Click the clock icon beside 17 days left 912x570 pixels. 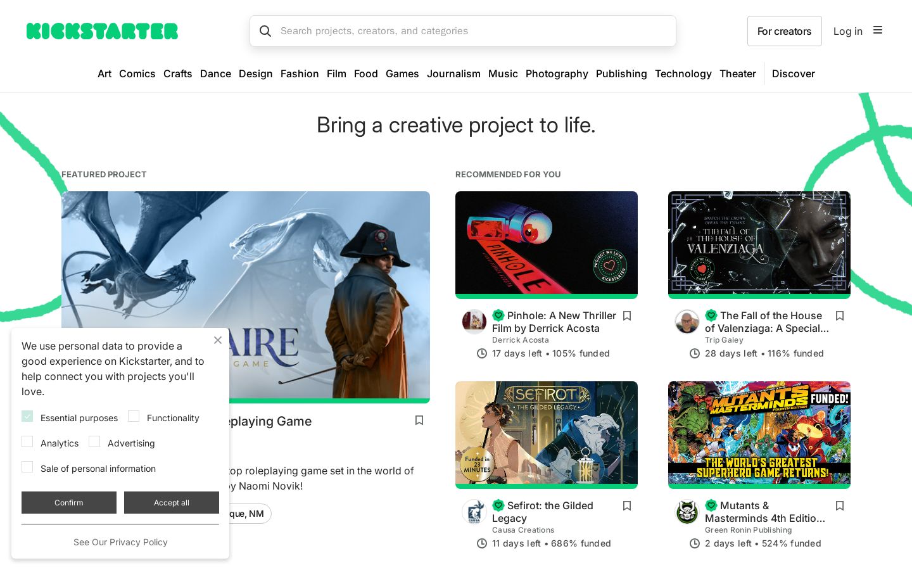482,353
